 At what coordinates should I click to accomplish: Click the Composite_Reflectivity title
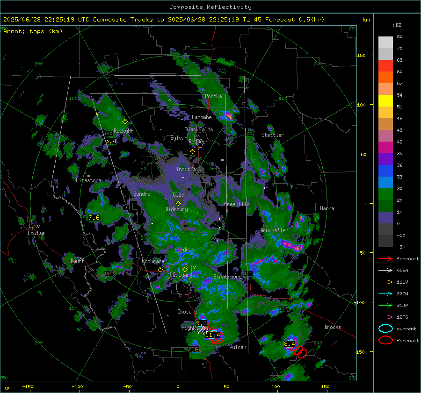tap(210, 7)
